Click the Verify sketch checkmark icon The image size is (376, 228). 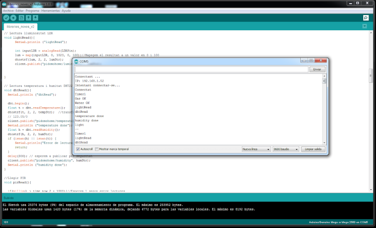(x=6, y=18)
